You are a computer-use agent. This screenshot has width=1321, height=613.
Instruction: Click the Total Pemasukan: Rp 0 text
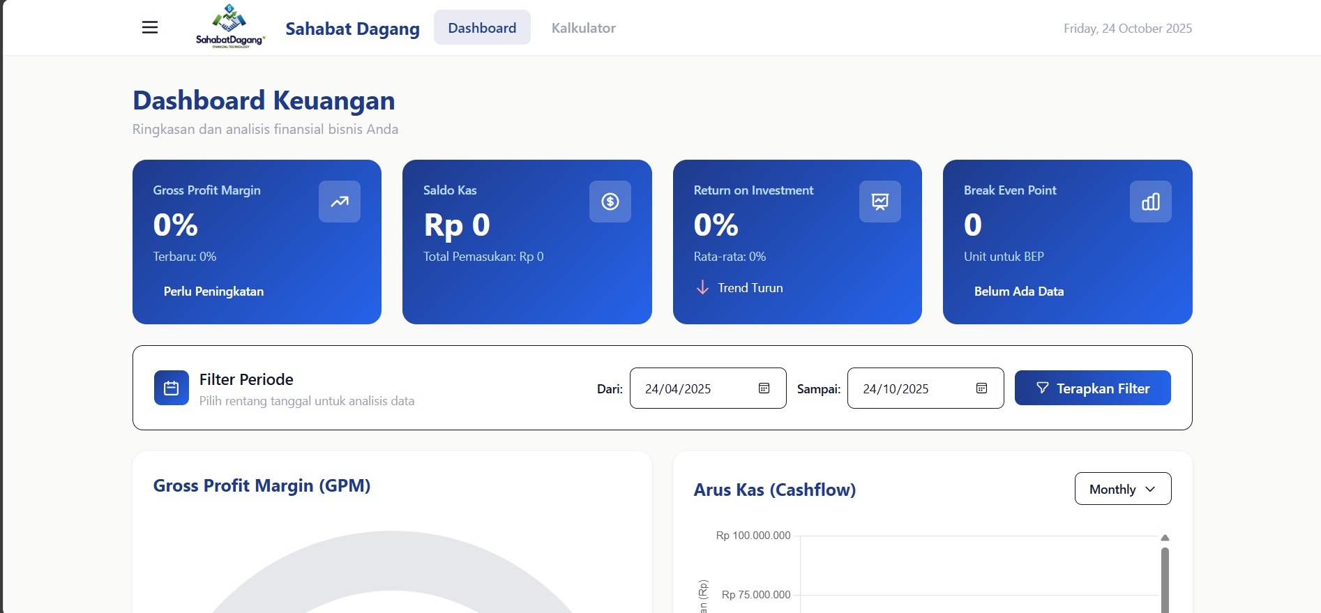[x=483, y=257]
